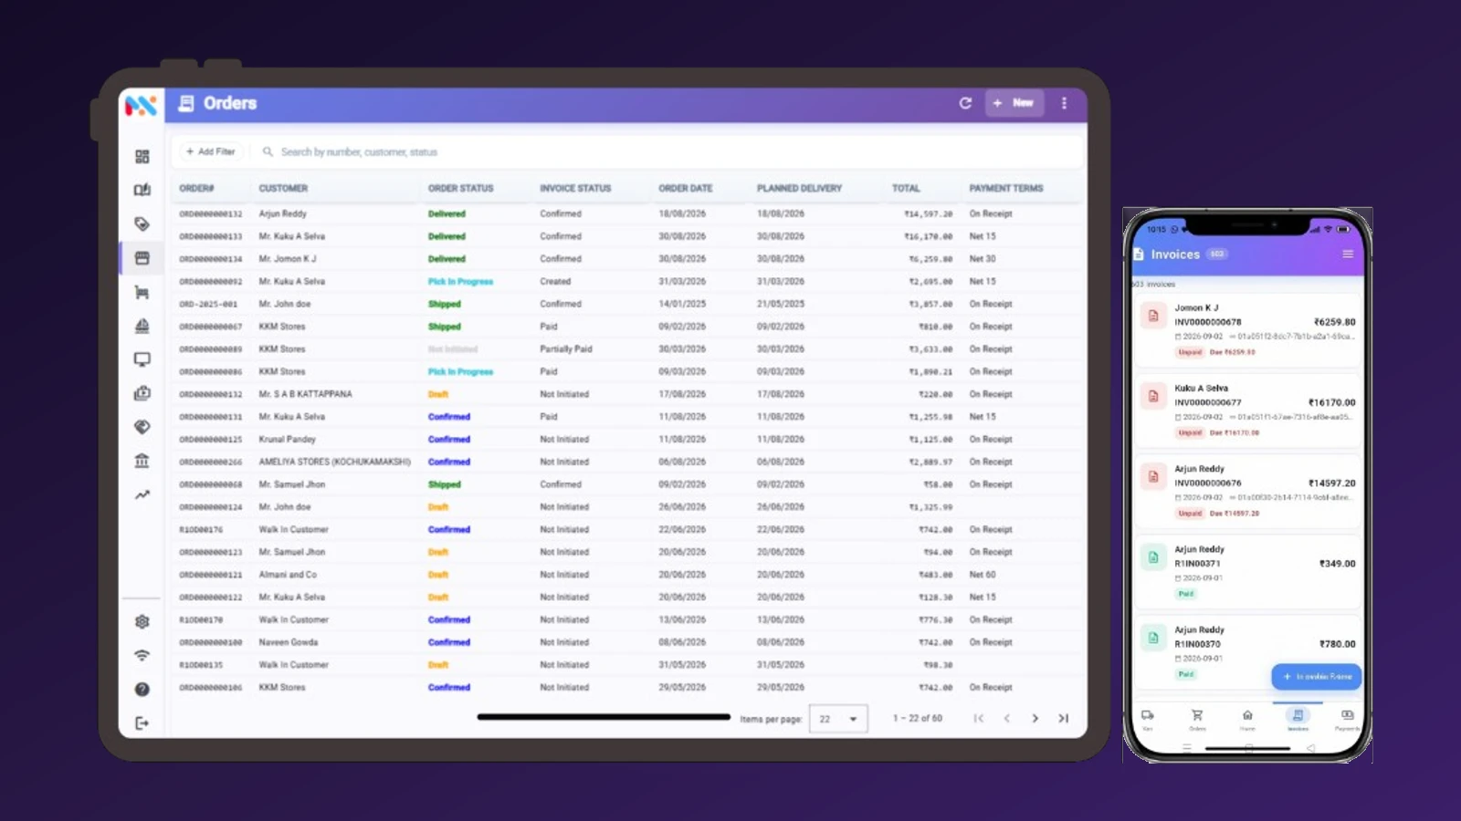Click the search magnifier icon

(268, 151)
